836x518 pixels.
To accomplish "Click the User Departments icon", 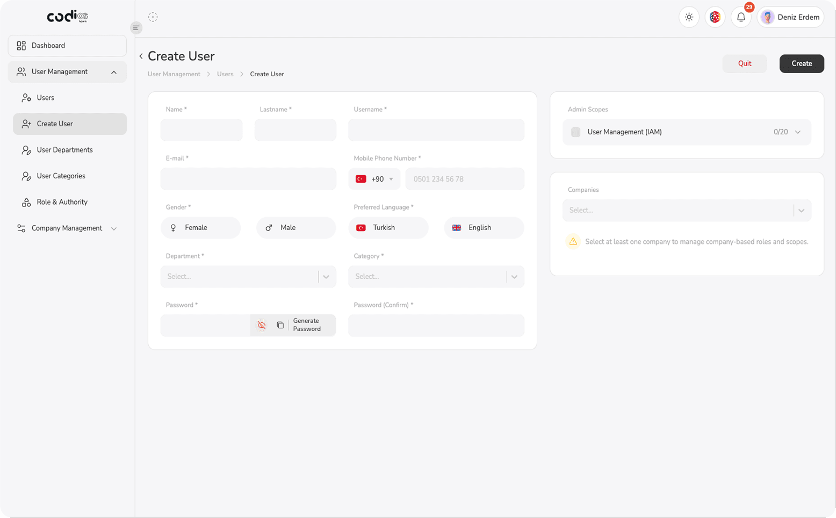I will (x=26, y=150).
